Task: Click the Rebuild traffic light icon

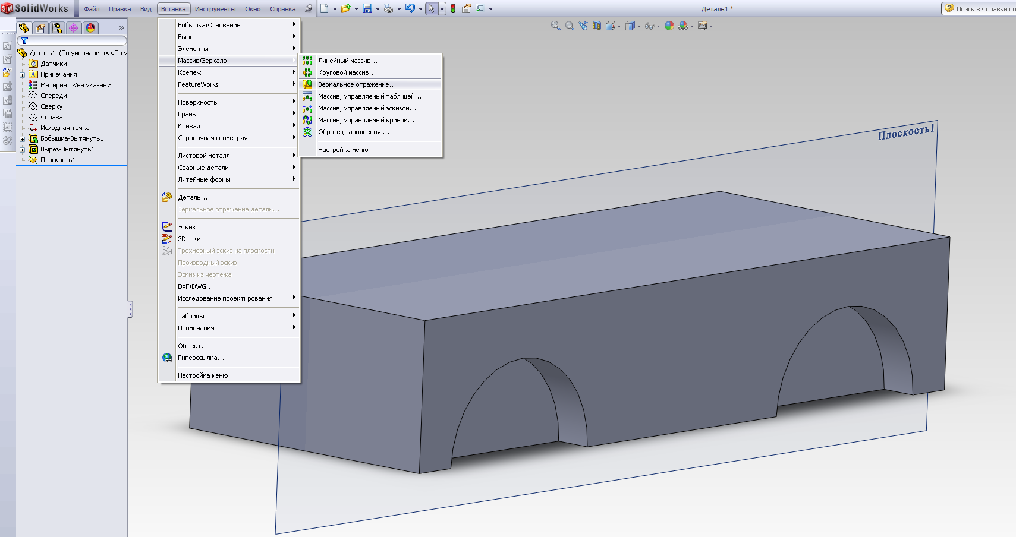Action: [453, 9]
